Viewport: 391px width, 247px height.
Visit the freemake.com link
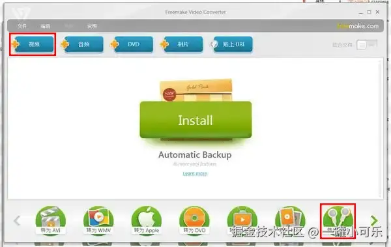(x=358, y=25)
